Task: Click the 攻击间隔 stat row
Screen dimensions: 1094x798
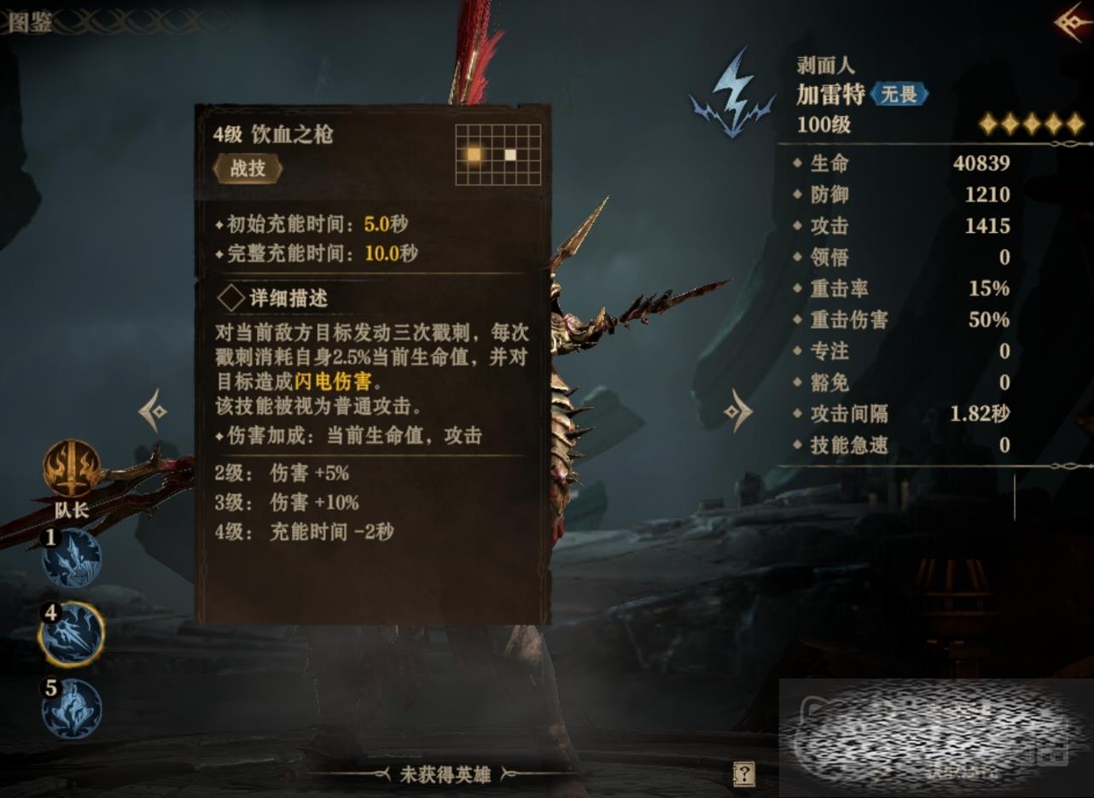Action: coord(901,414)
